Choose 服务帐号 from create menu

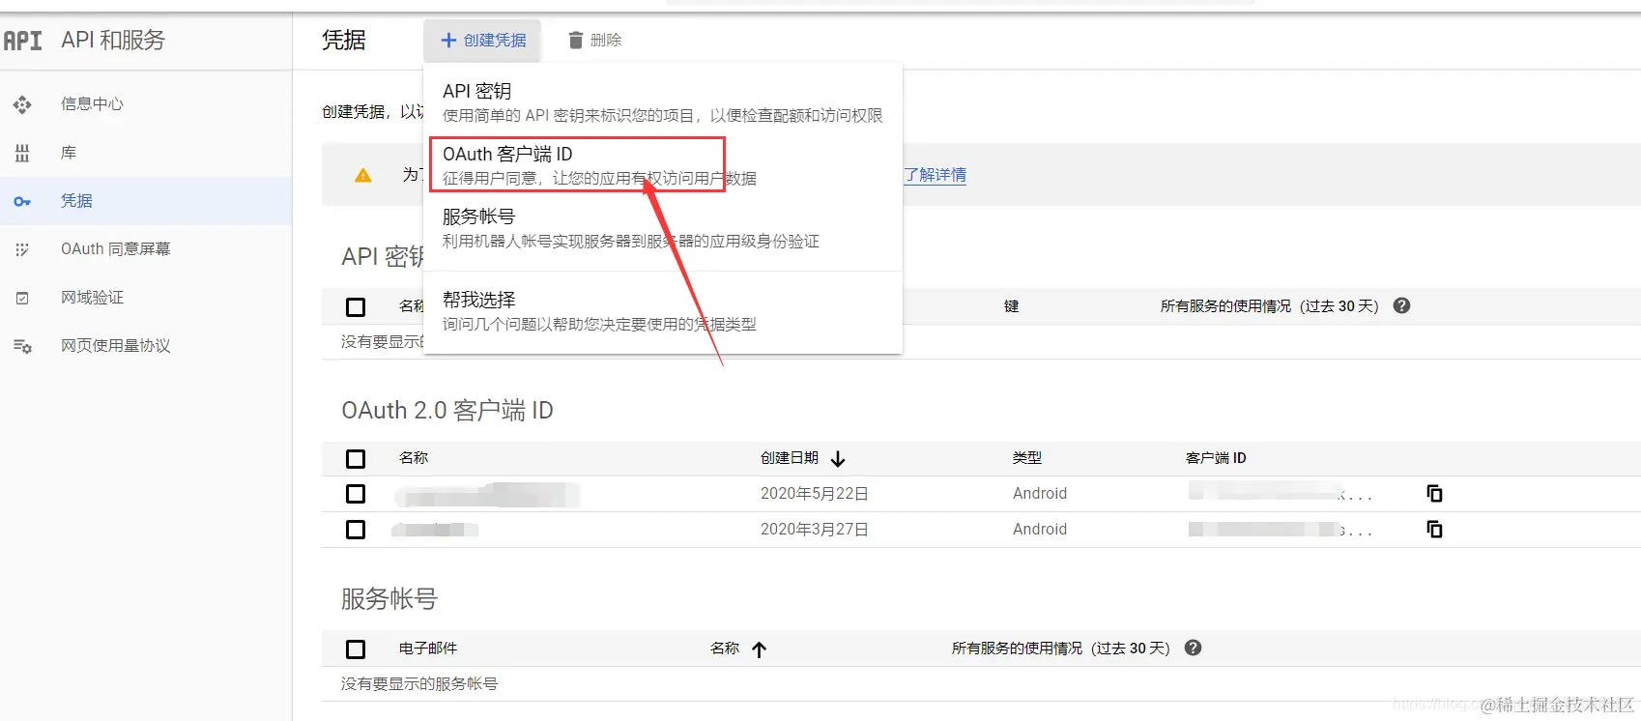(x=663, y=228)
